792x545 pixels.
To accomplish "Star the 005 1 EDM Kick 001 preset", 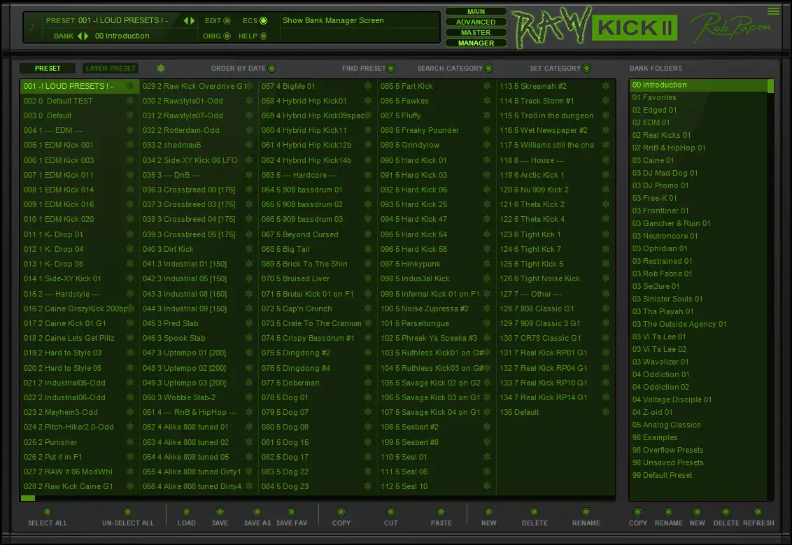I will pos(130,145).
